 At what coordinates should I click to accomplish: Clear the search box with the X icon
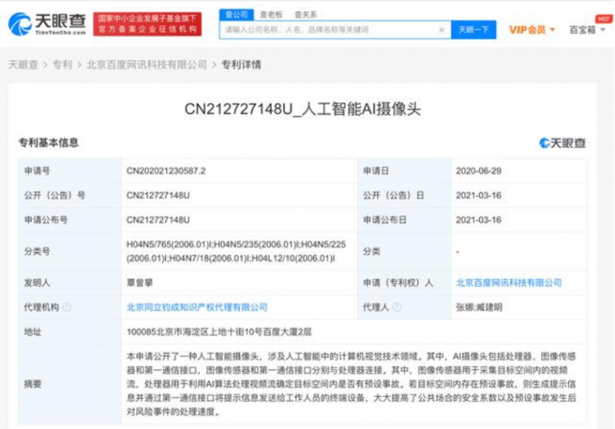pyautogui.click(x=441, y=30)
